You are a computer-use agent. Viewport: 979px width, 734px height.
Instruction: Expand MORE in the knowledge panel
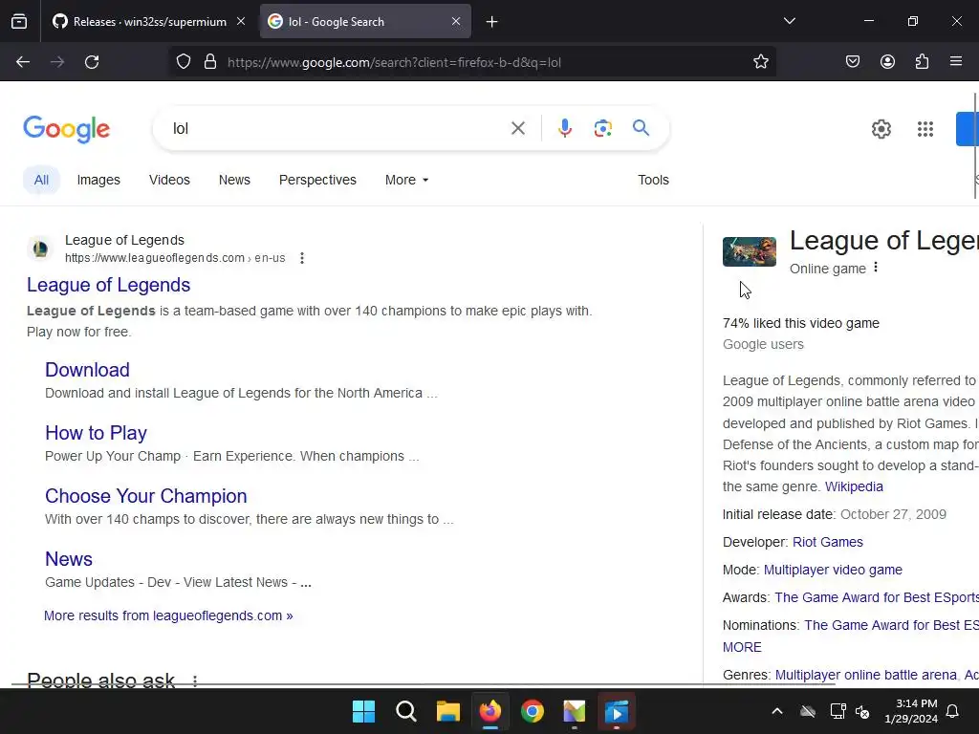click(x=742, y=647)
